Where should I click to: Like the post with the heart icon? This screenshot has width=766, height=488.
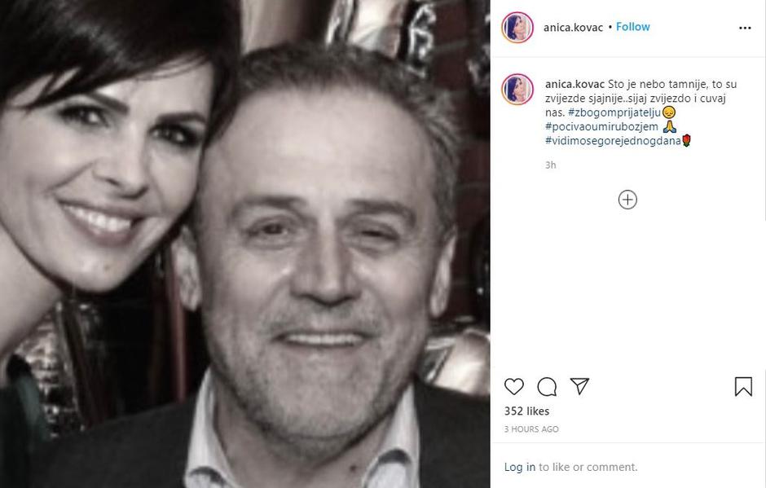point(514,386)
